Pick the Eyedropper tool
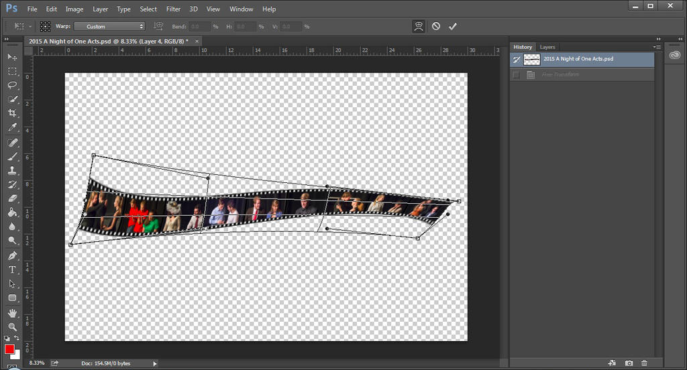This screenshot has height=370, width=687. [12, 127]
